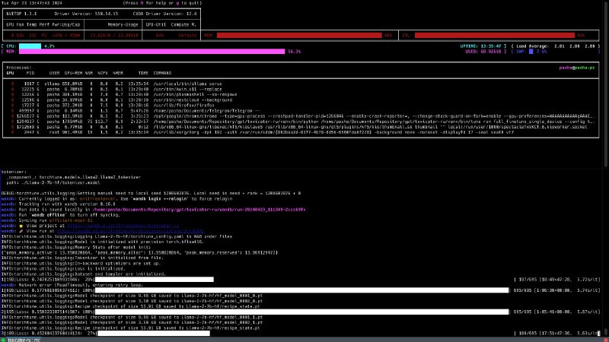Click the pasha@pasha-pc host label
609x342 pixels.
point(577,68)
